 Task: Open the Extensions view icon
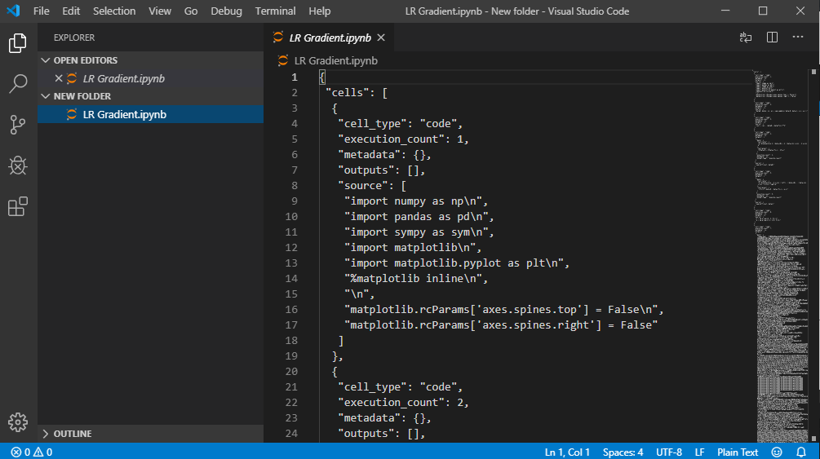point(18,207)
